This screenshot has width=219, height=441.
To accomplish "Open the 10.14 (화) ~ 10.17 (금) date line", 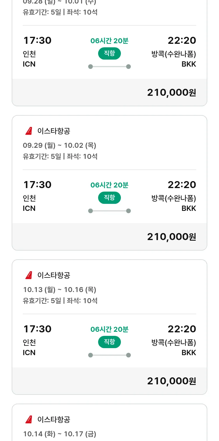I will 60,434.
